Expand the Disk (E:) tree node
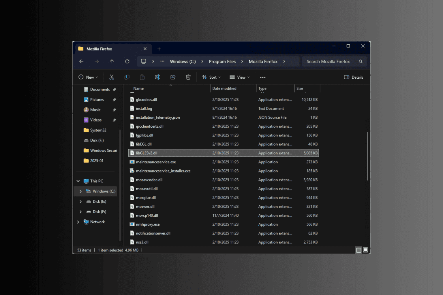The height and width of the screenshot is (295, 443). coord(80,201)
